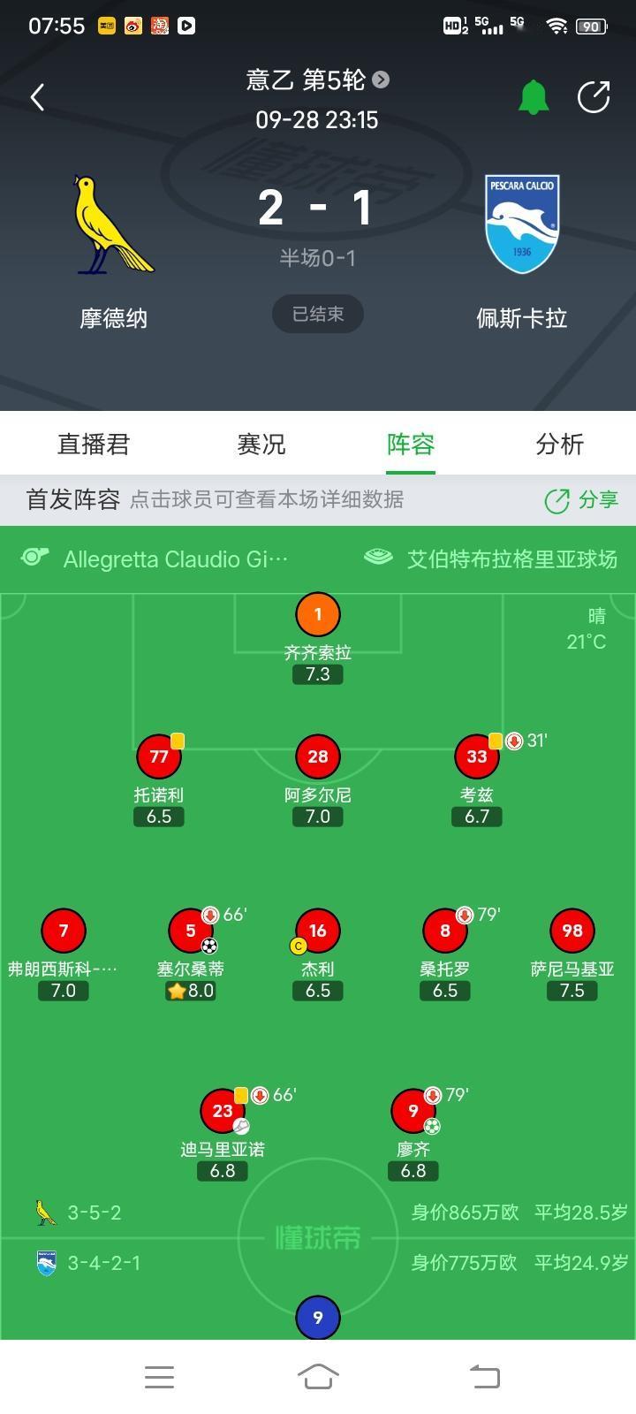The image size is (636, 1414).
Task: Toggle the green match notification bell
Action: coord(533,96)
